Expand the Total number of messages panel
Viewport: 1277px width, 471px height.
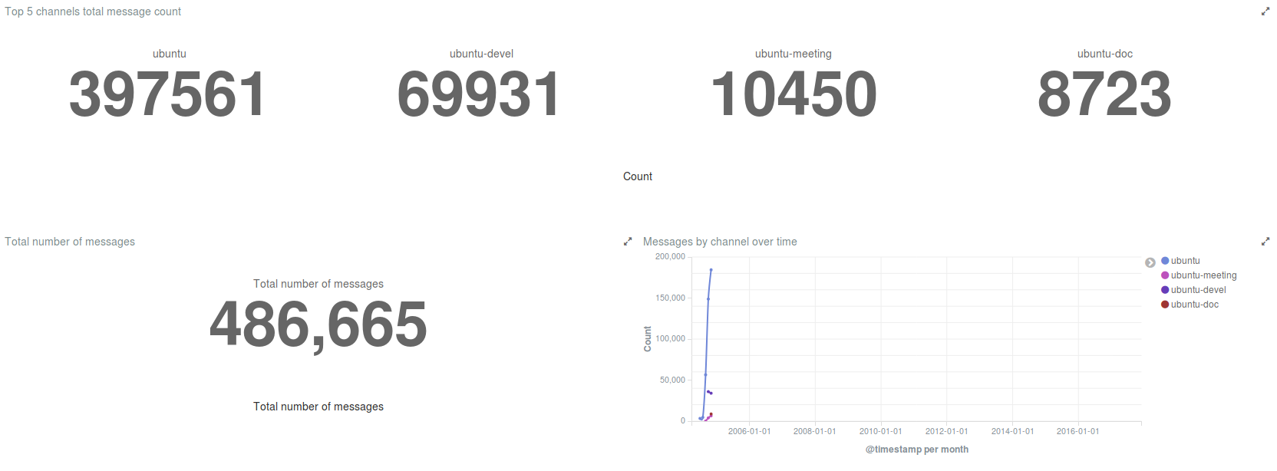627,242
